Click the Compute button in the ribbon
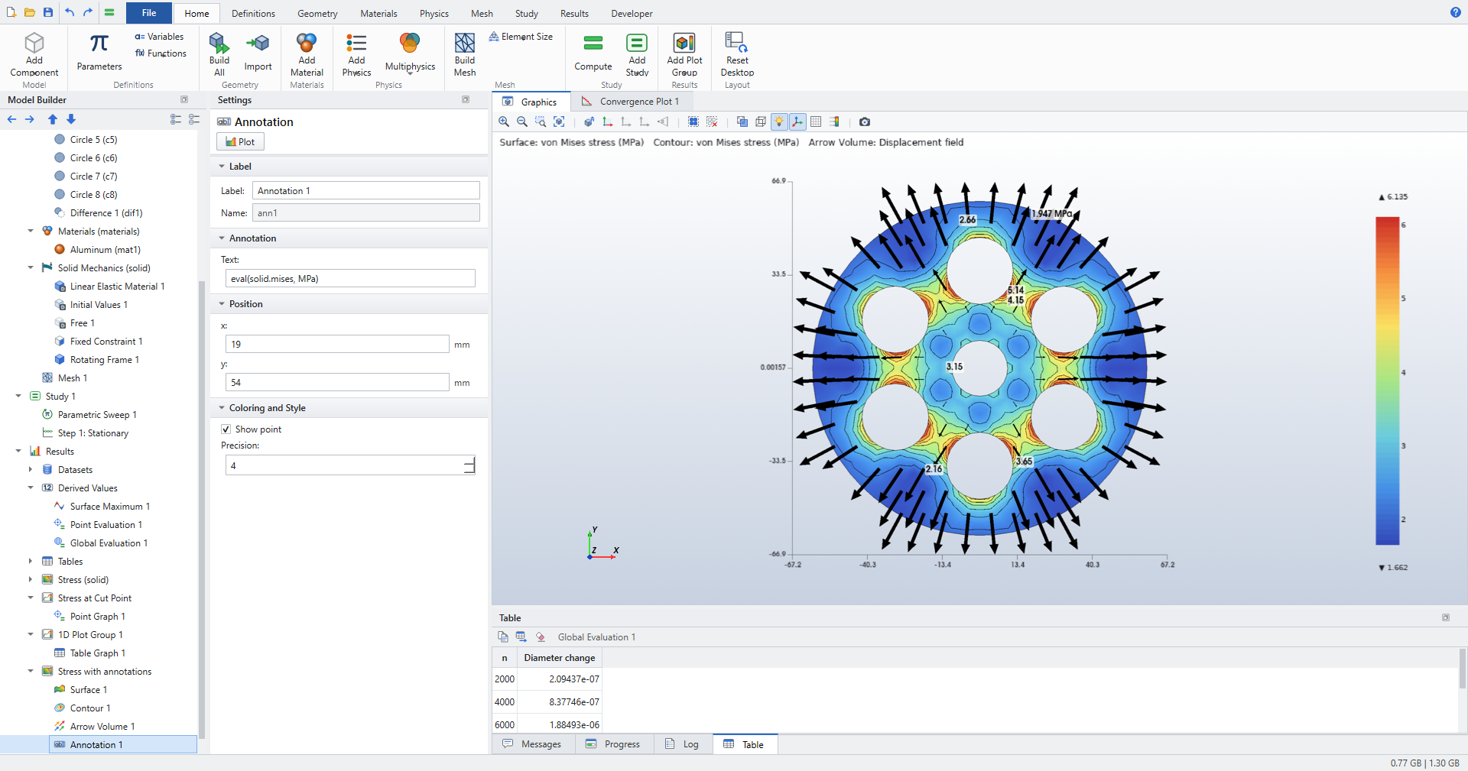 (593, 53)
